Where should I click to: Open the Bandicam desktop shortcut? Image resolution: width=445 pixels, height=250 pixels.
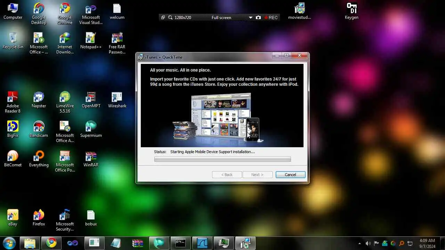[x=39, y=130]
